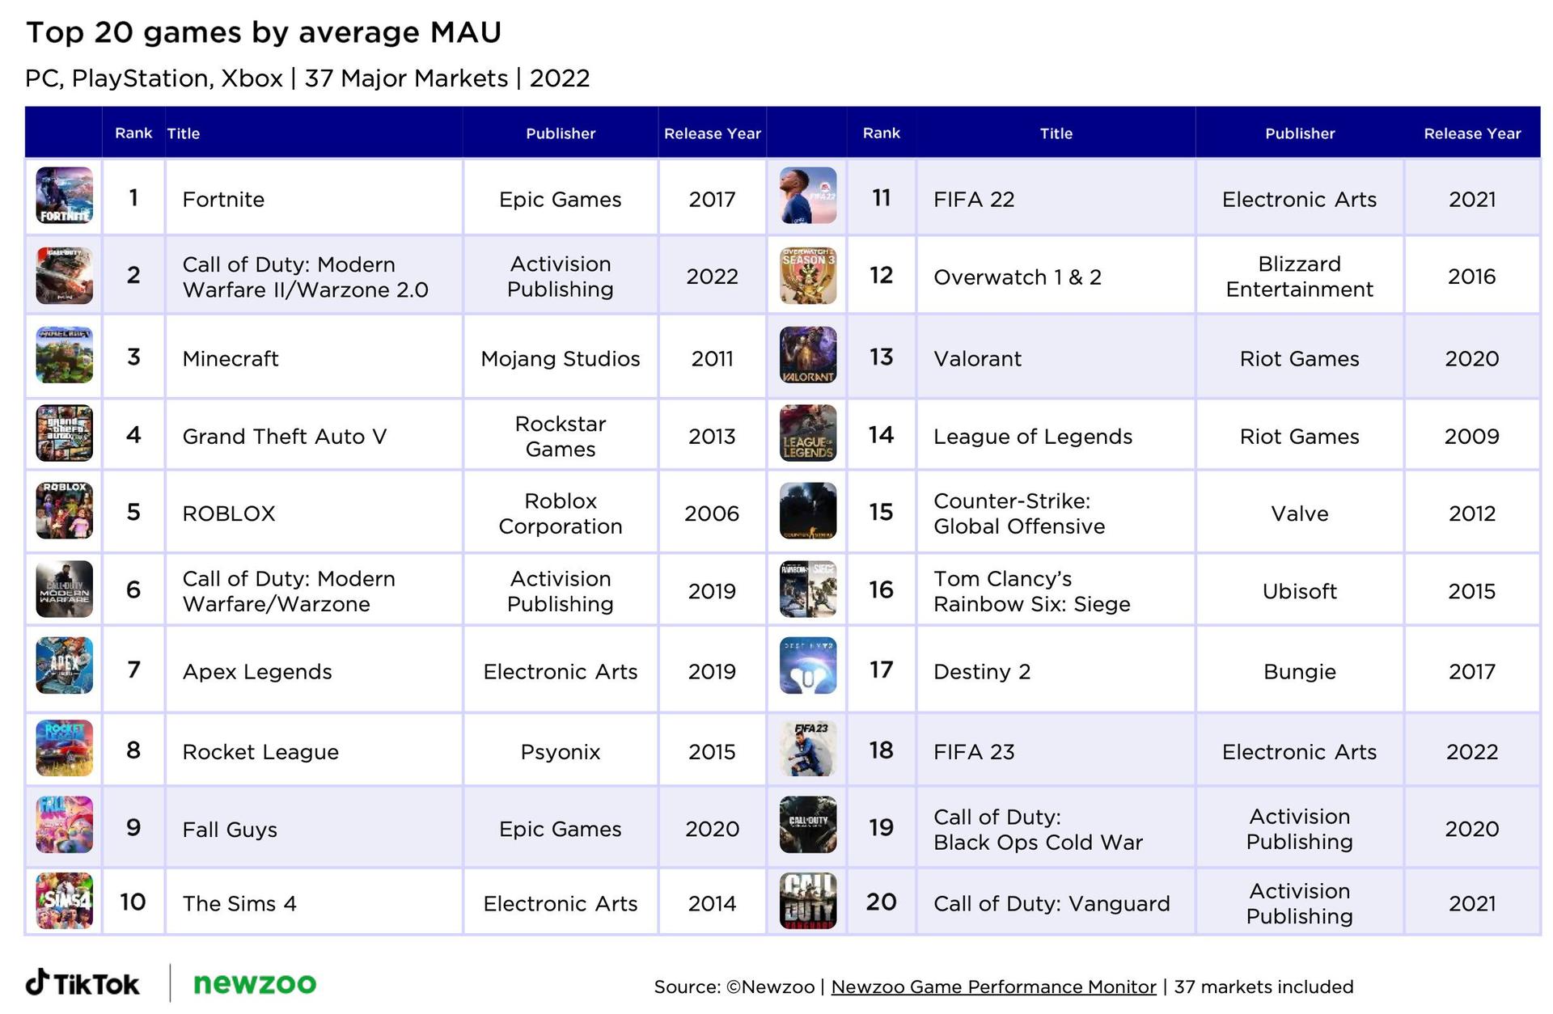The height and width of the screenshot is (1014, 1553).
Task: Click the newzoo logo
Action: (x=255, y=983)
